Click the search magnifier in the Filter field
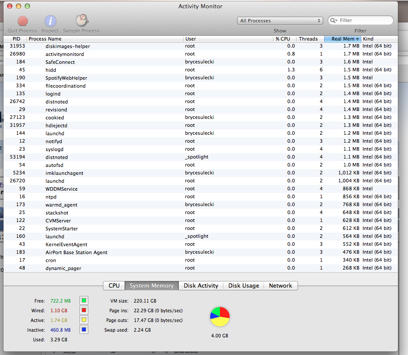 coord(333,21)
